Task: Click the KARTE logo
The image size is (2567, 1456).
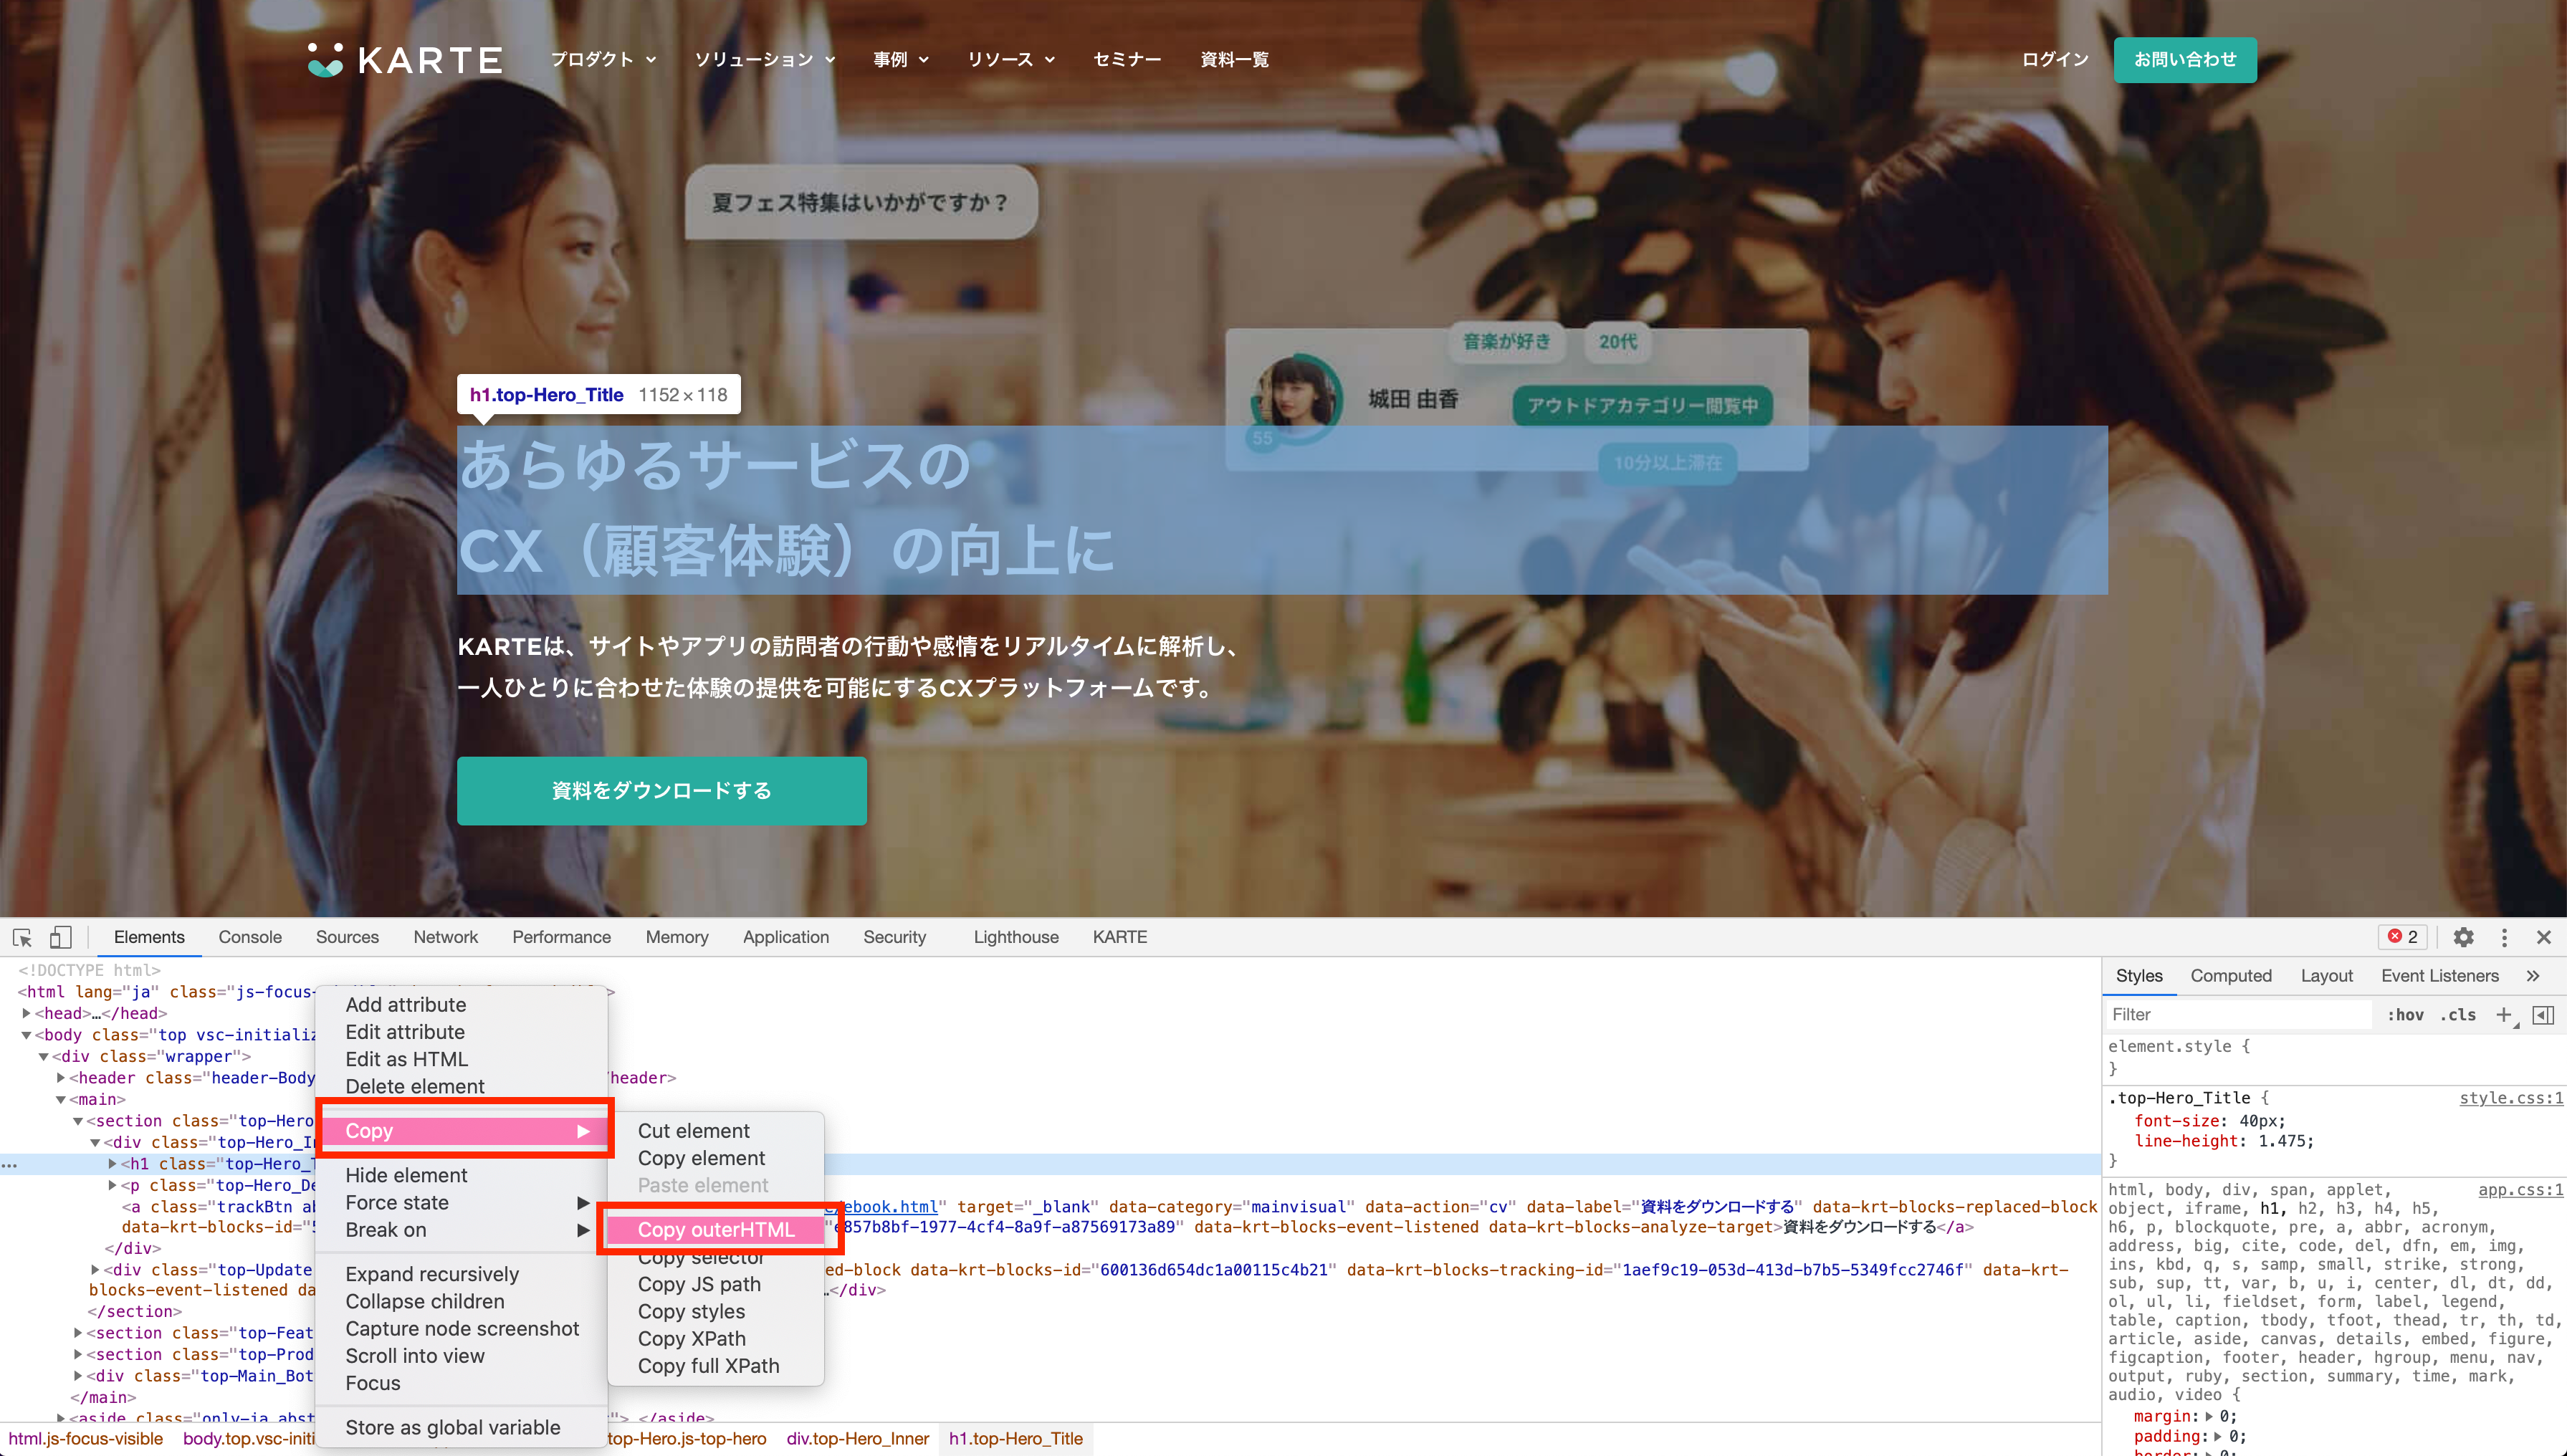Action: point(404,60)
